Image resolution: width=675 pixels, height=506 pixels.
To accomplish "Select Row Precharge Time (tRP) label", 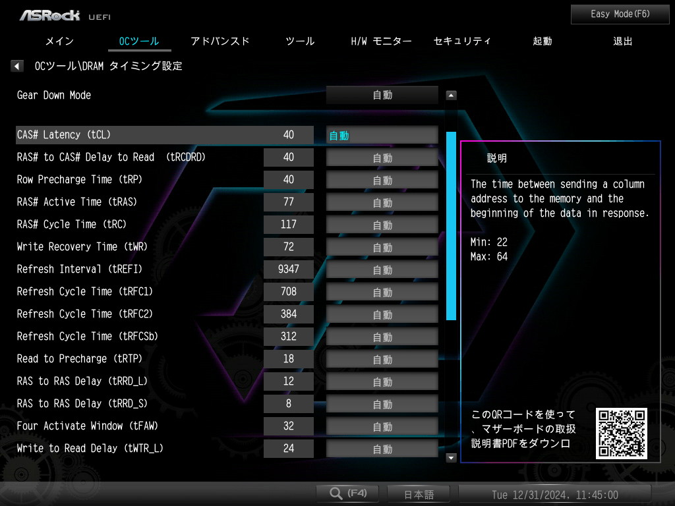I will (x=80, y=179).
